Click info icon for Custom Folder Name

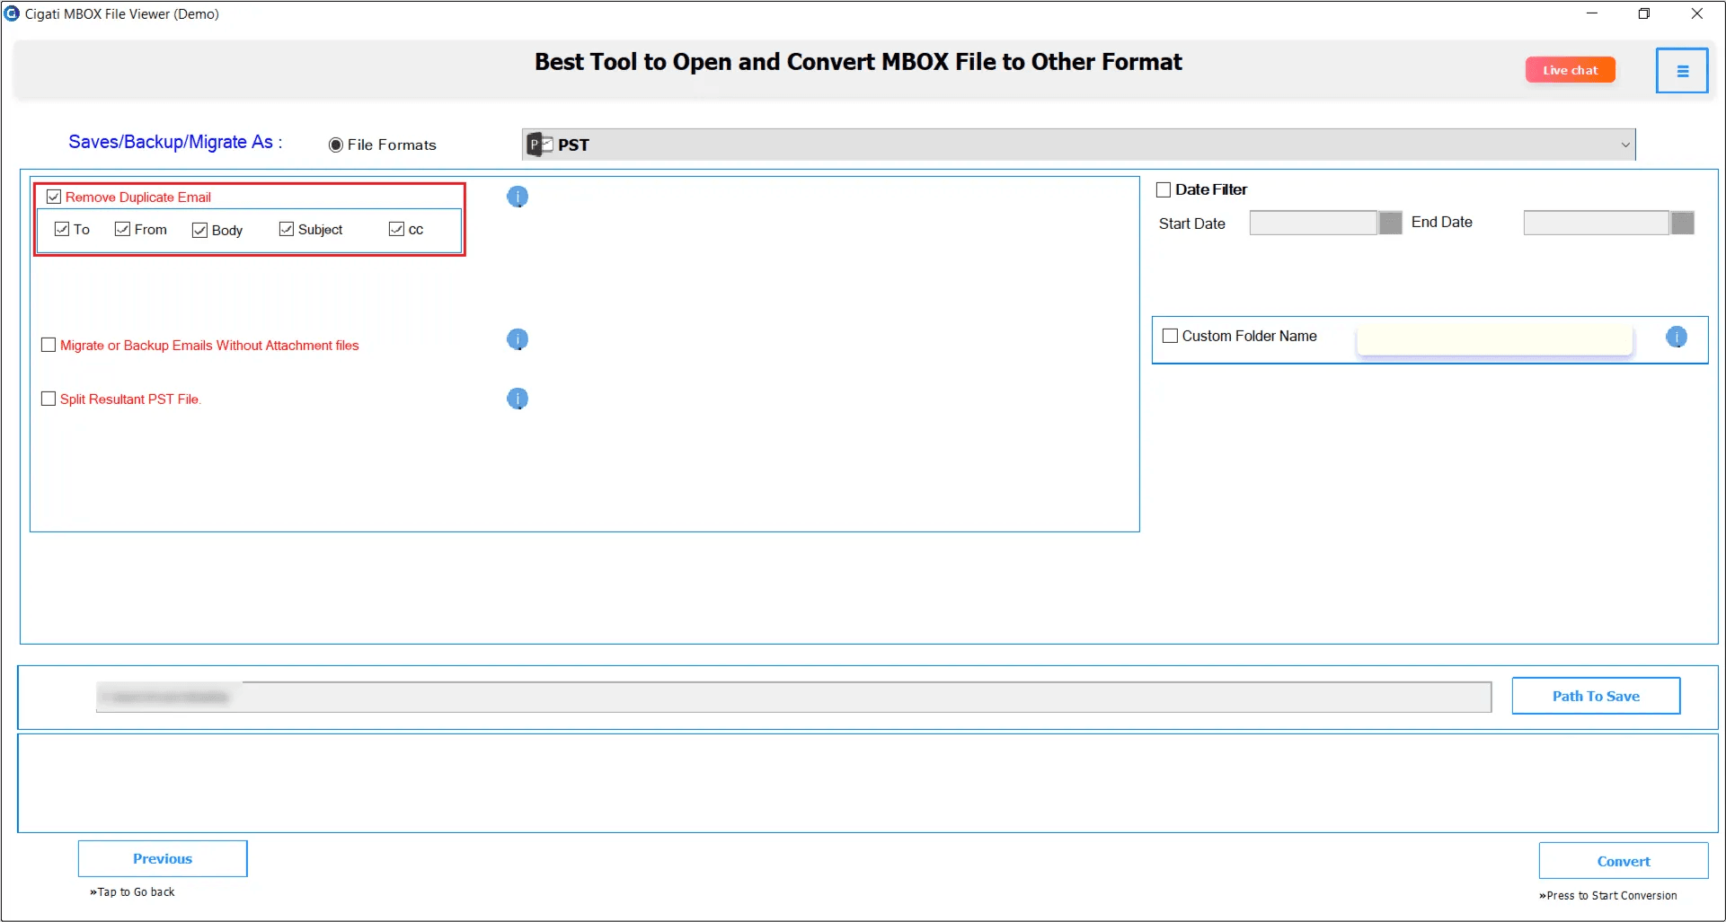pyautogui.click(x=1677, y=337)
